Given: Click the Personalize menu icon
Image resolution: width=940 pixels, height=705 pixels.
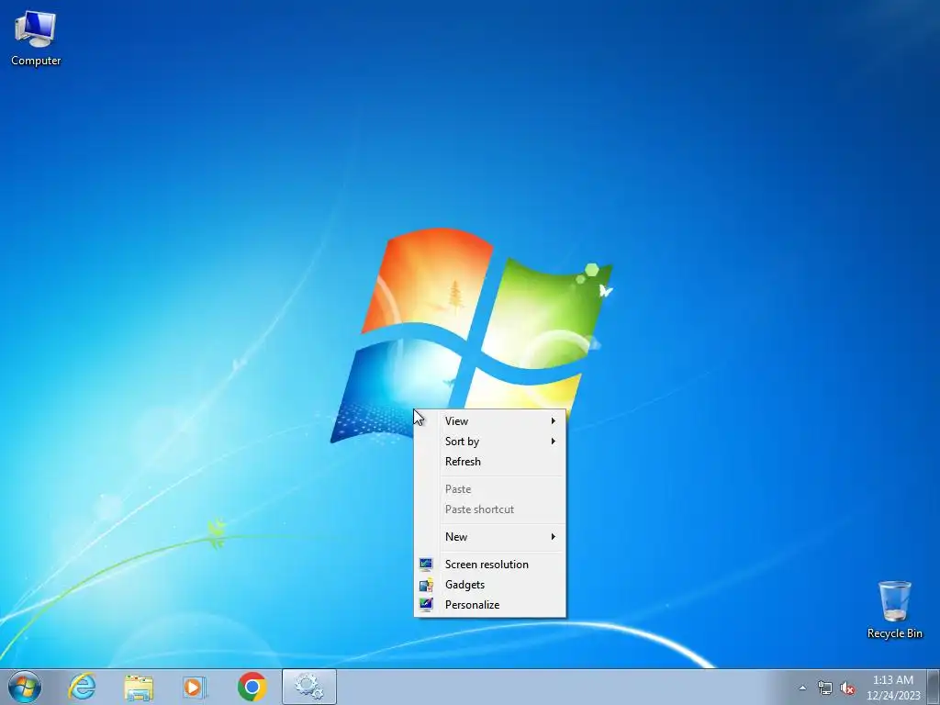Looking at the screenshot, I should pyautogui.click(x=426, y=604).
